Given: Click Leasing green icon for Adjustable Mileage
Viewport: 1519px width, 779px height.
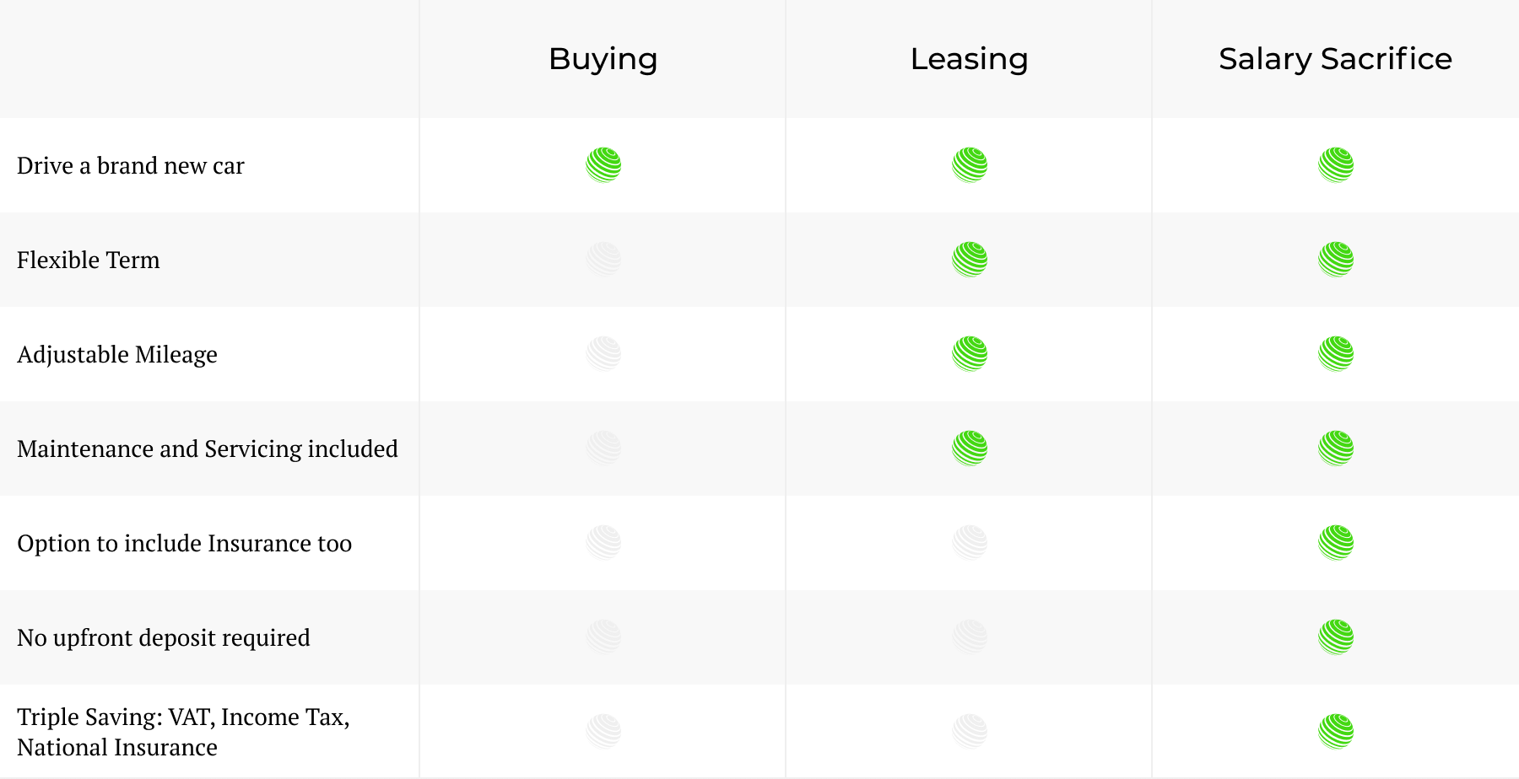Looking at the screenshot, I should [x=970, y=354].
